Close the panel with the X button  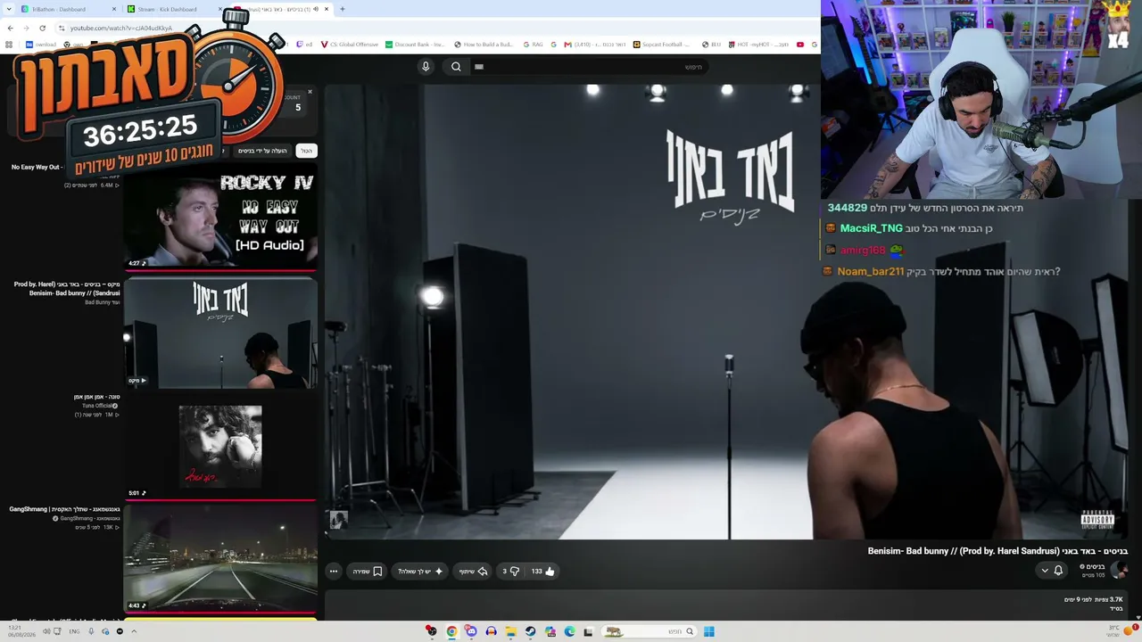[x=310, y=92]
